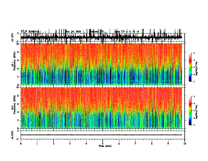The width and height of the screenshot is (208, 161).
Task: Click inside the ch.2 spectrogram panel
Action: 101,108
